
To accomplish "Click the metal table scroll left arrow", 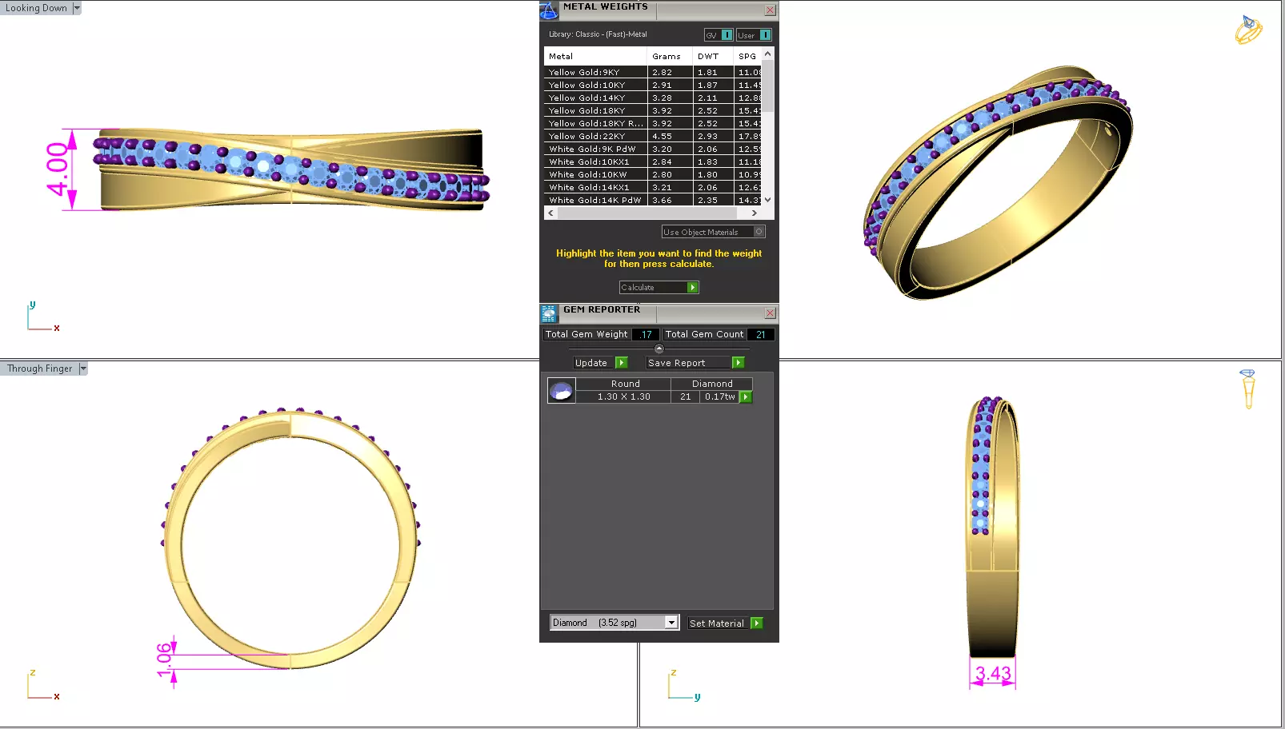I will click(550, 213).
